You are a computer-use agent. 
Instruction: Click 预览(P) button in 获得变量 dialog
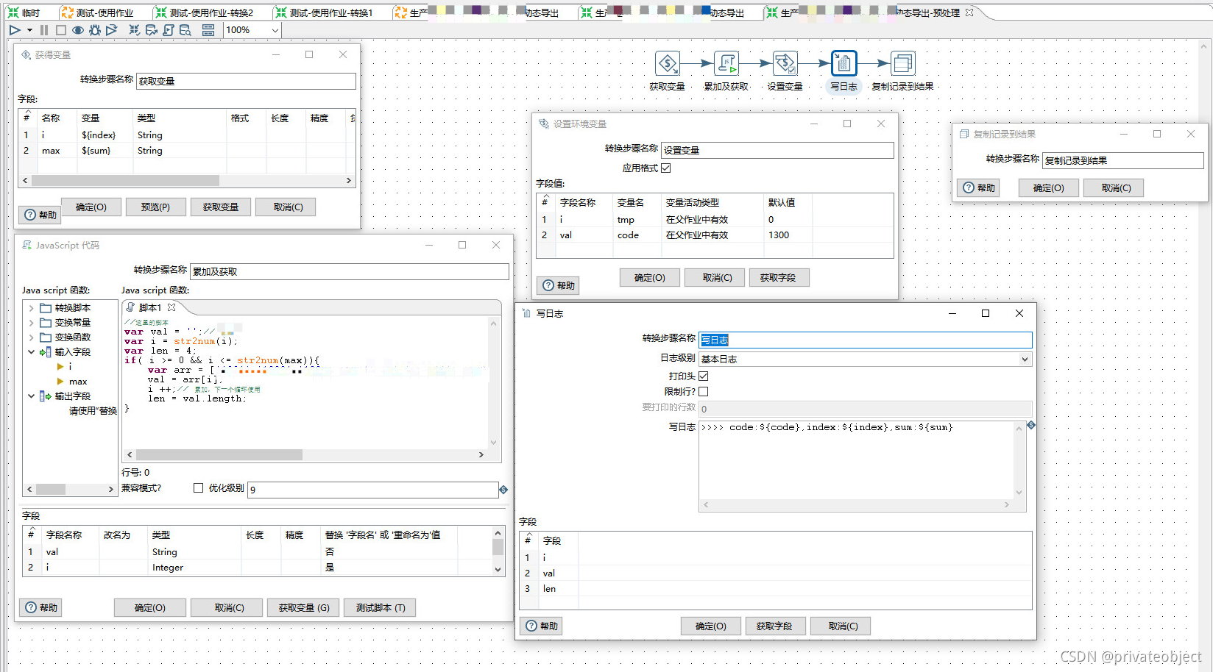pyautogui.click(x=156, y=207)
